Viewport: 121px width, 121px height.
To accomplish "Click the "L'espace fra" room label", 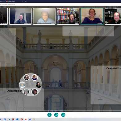I will [113, 68].
